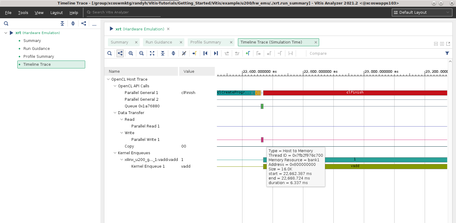The height and width of the screenshot is (223, 456).
Task: Collapse all rows in timeline toolbar
Action: pyautogui.click(x=163, y=53)
